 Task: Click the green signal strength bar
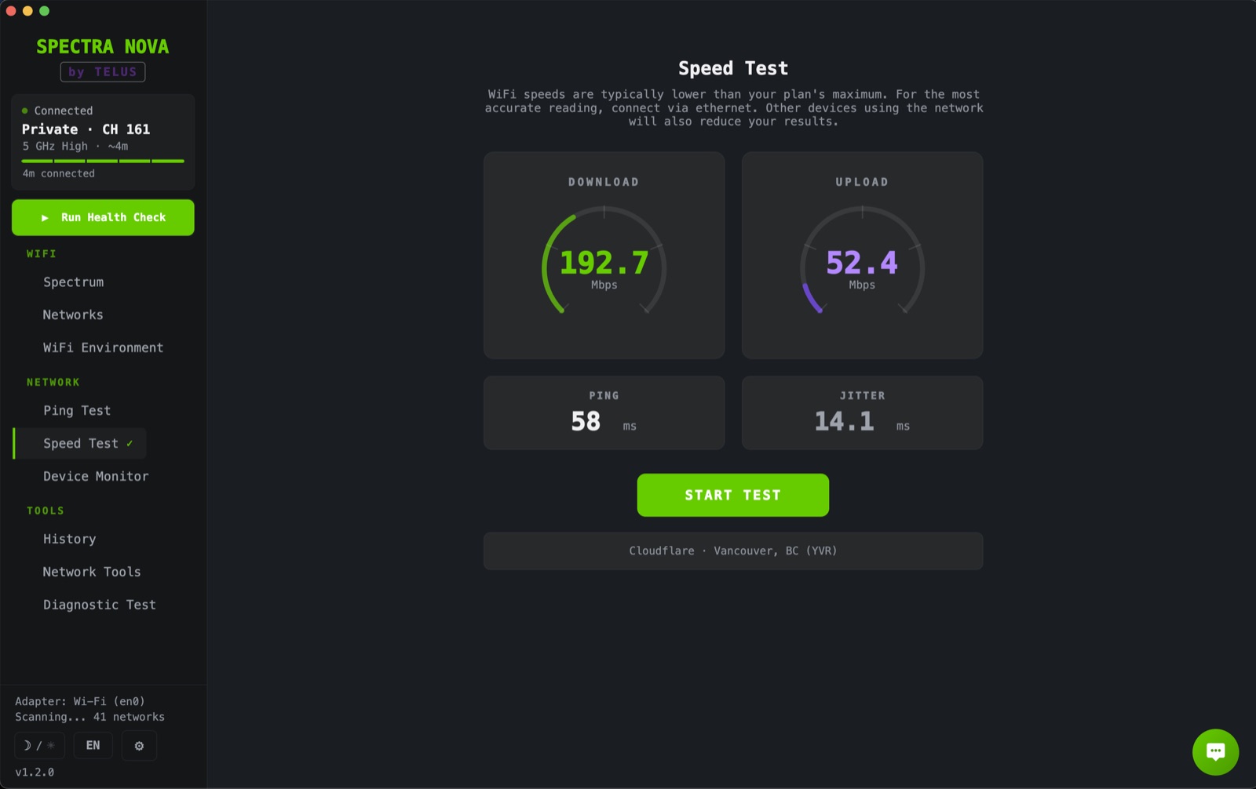point(103,161)
